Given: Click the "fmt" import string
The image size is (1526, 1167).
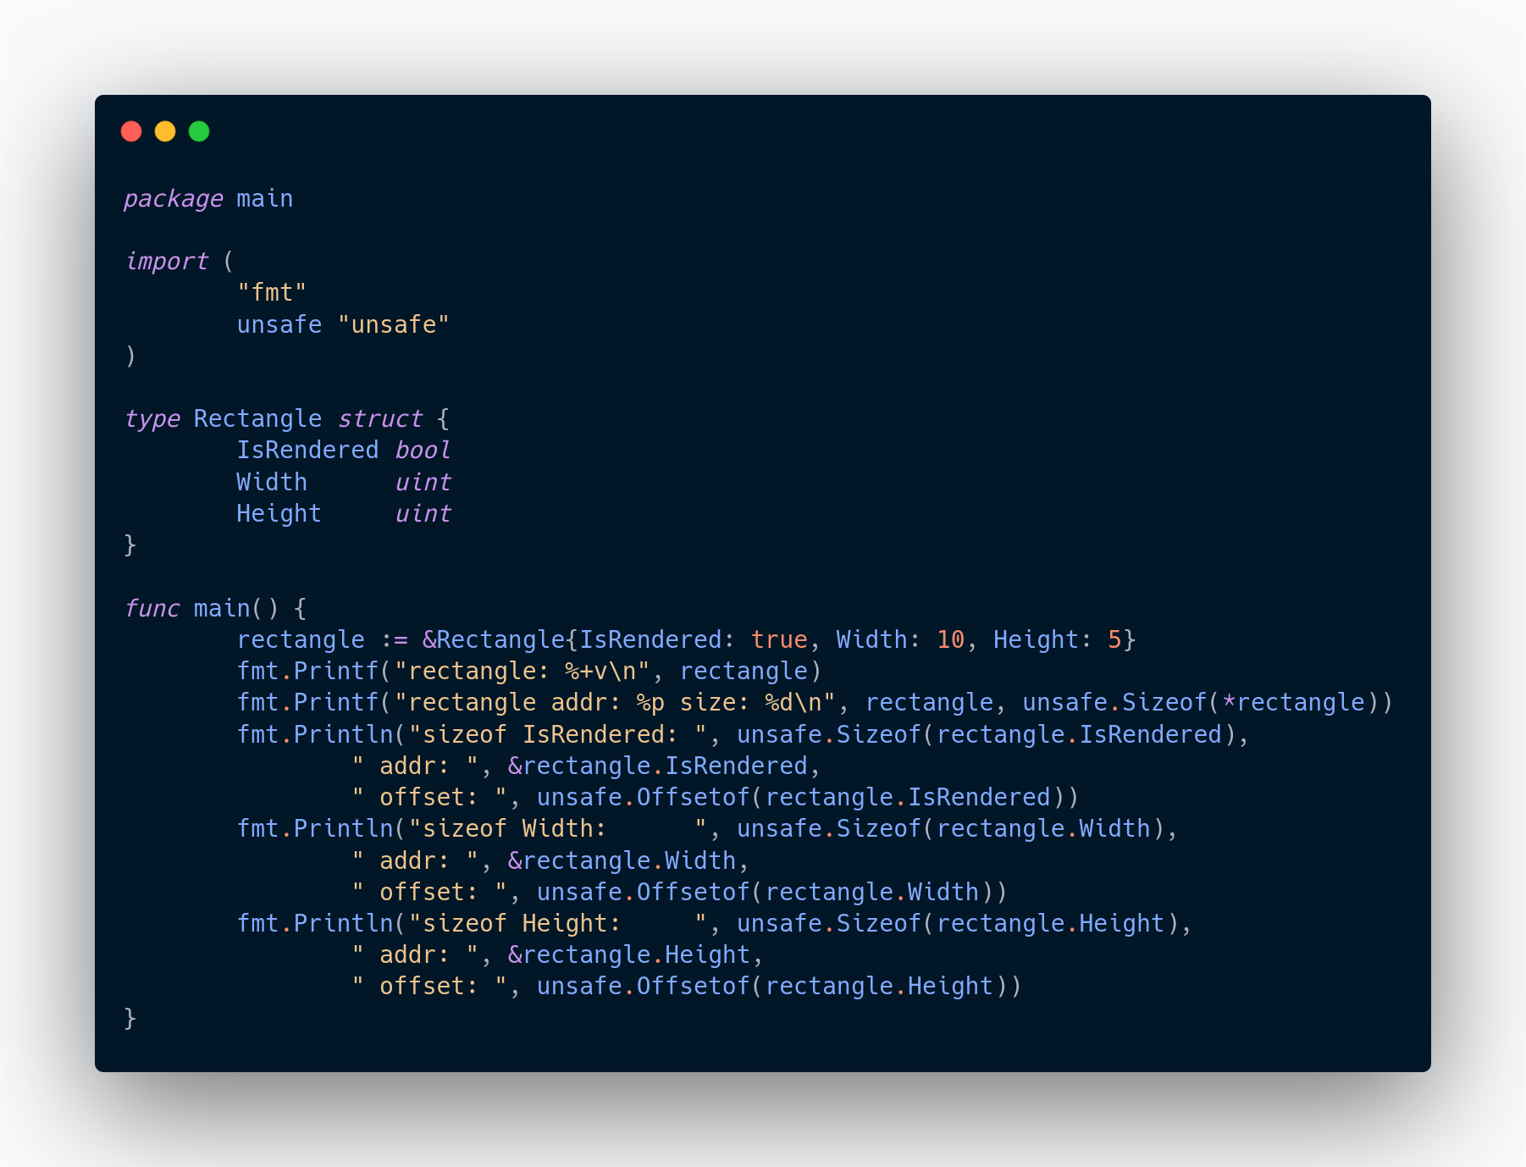Looking at the screenshot, I should 272,293.
